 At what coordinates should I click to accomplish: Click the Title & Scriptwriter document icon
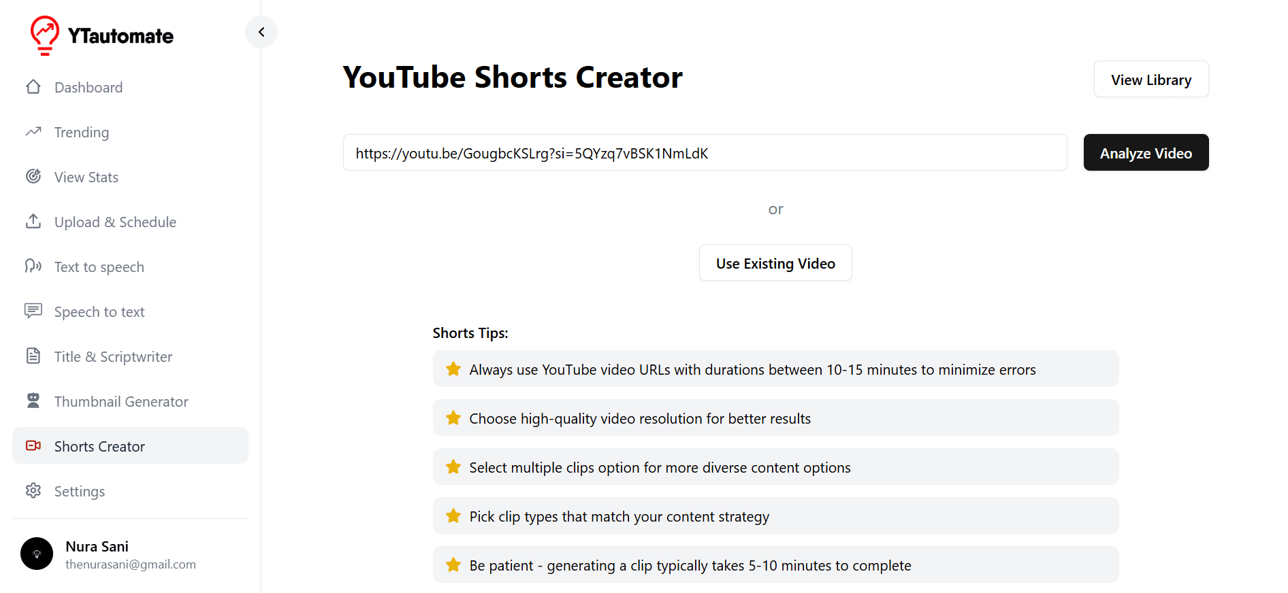33,356
